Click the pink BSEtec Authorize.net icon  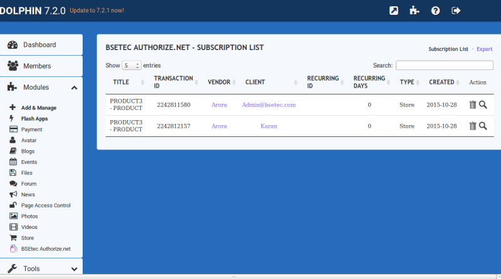[13, 248]
